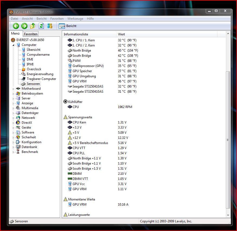
Task: Expand the Anzeige tree node
Action: tap(13, 103)
